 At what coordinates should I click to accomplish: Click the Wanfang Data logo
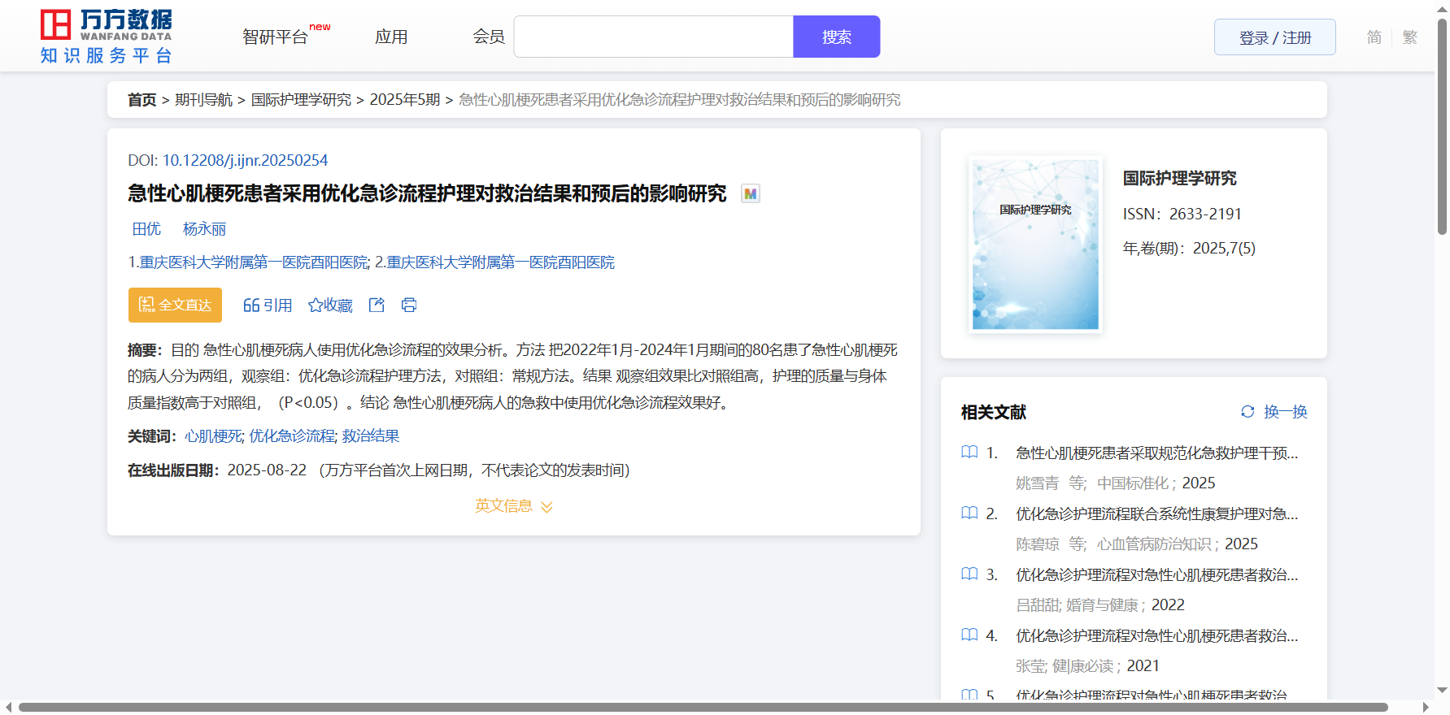pyautogui.click(x=106, y=37)
